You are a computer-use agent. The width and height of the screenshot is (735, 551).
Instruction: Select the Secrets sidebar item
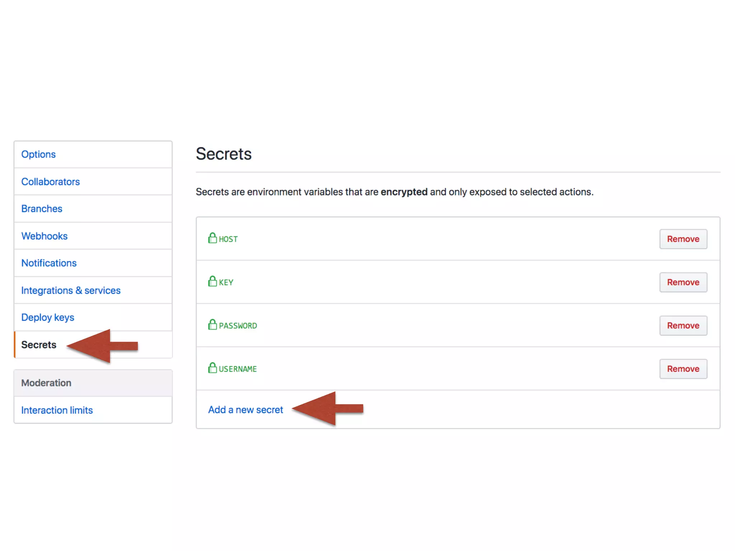[x=39, y=345]
